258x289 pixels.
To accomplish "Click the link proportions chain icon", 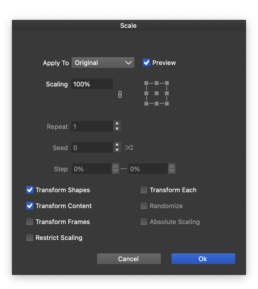I will point(120,94).
